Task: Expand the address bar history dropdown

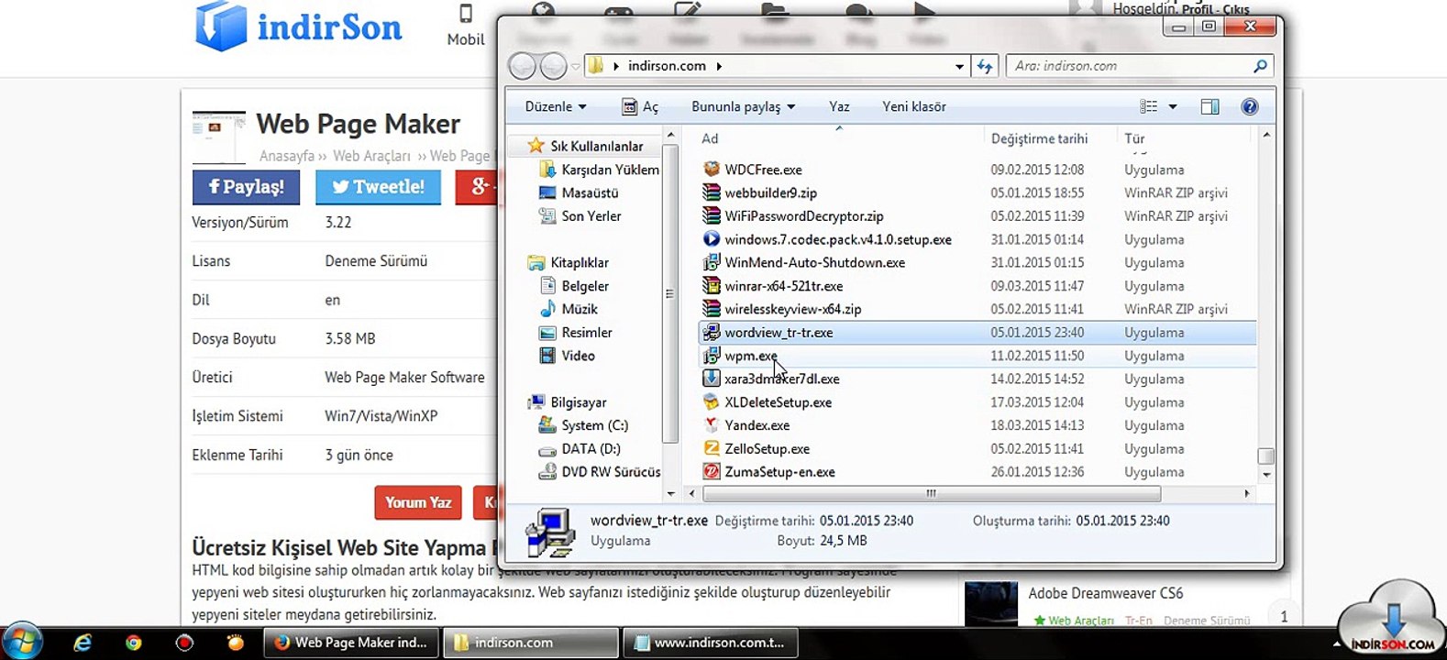Action: pyautogui.click(x=959, y=66)
